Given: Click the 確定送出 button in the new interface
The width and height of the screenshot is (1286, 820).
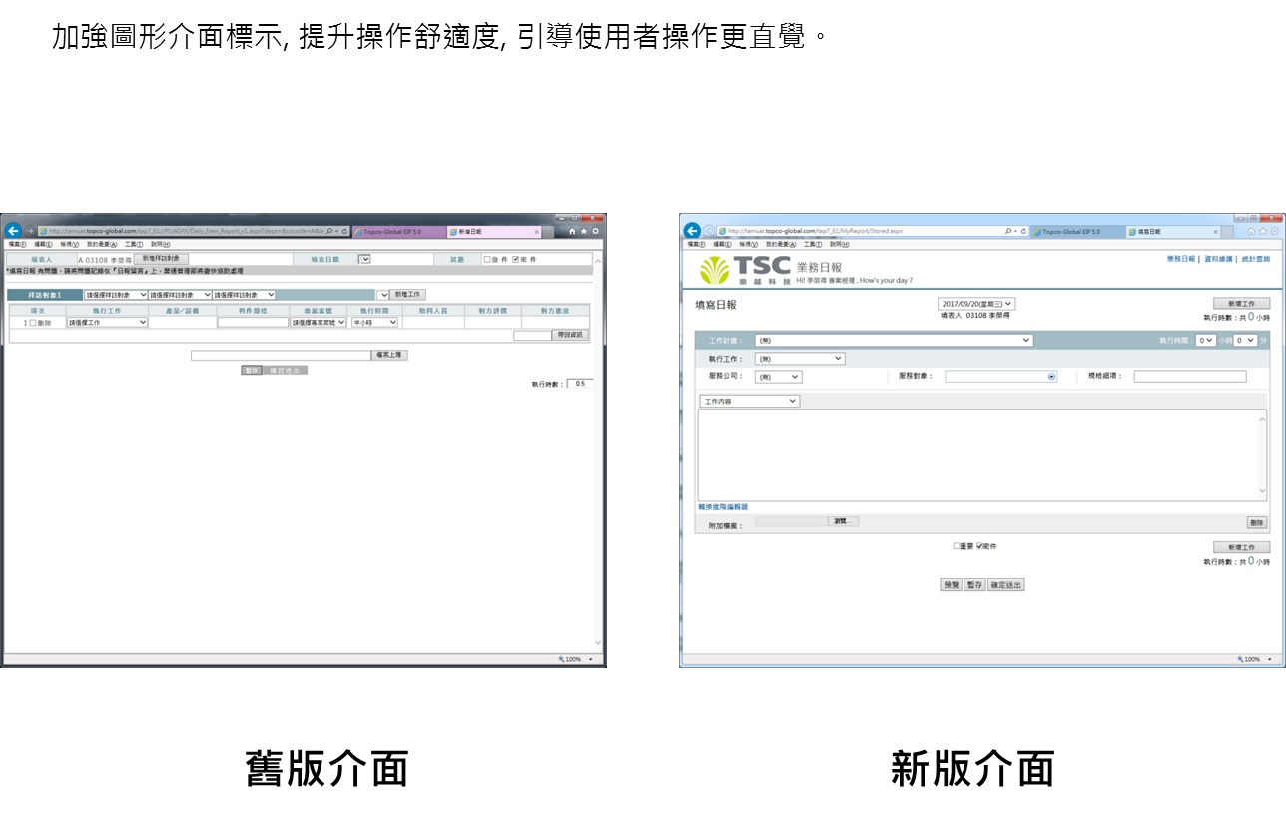Looking at the screenshot, I should 1005,585.
